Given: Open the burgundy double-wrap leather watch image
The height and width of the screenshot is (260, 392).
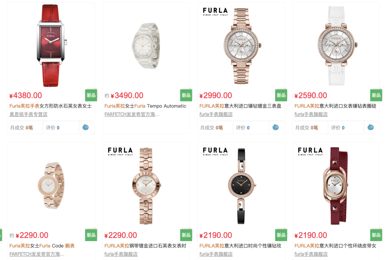Looking at the screenshot, I should 335,186.
